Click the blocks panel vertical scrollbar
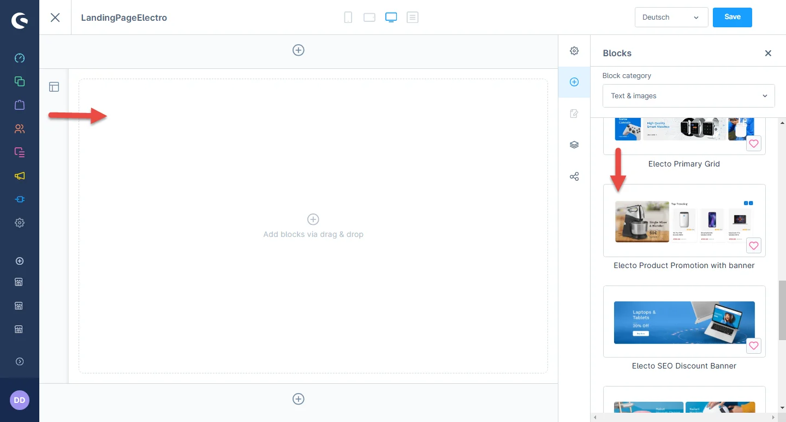The image size is (786, 422). click(782, 310)
